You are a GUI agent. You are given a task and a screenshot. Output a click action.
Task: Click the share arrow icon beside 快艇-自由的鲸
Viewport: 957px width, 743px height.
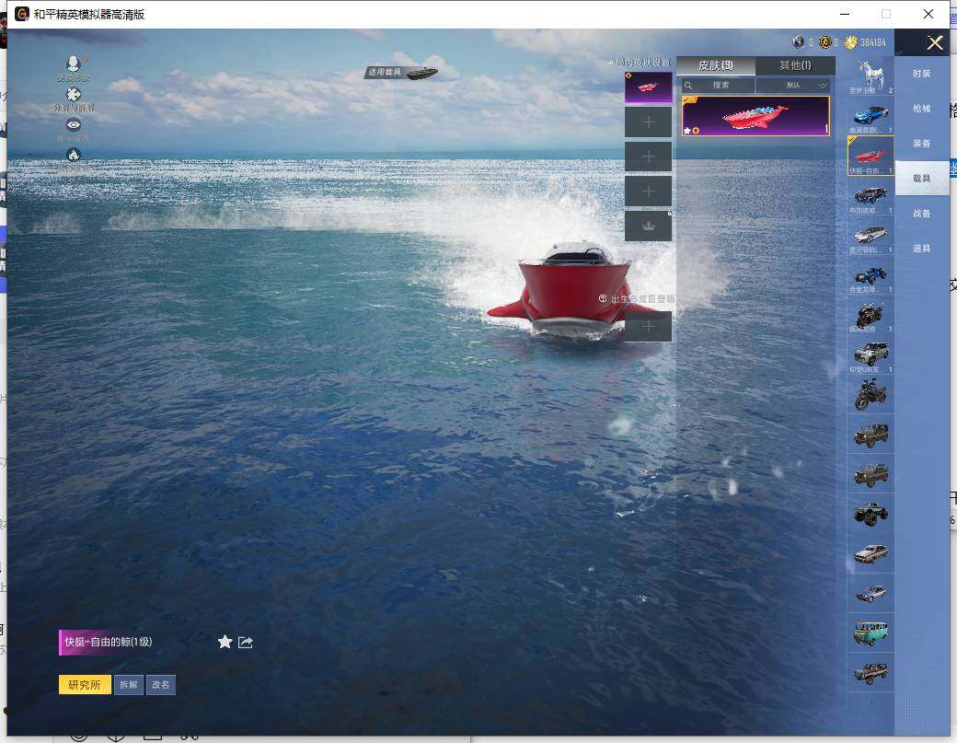pos(246,642)
